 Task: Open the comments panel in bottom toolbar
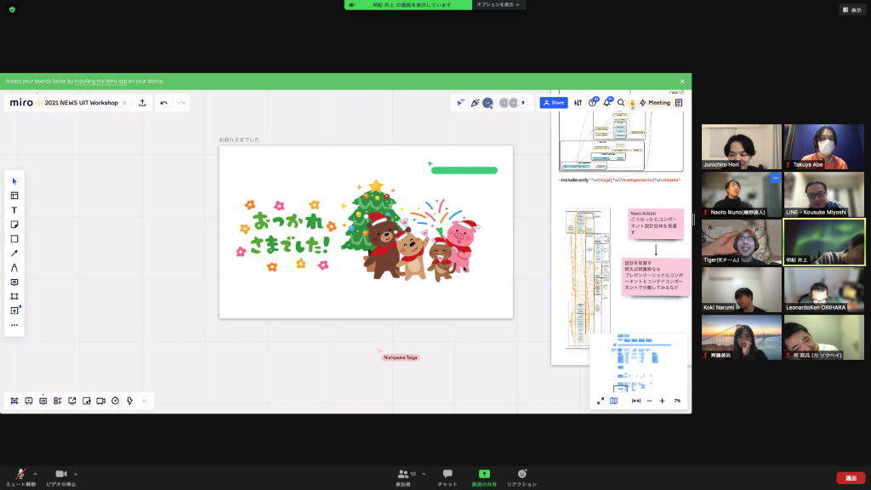tap(43, 401)
